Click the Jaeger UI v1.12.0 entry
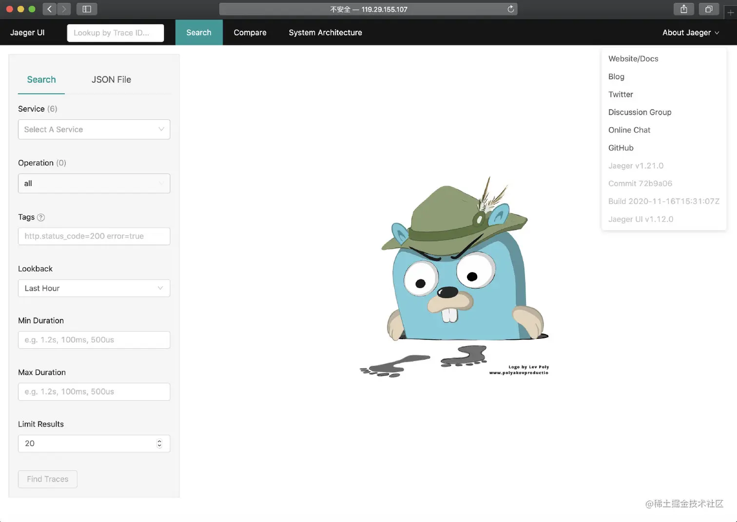The height and width of the screenshot is (522, 737). (x=640, y=219)
